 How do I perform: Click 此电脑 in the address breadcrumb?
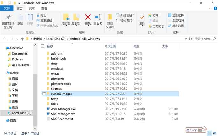(x=38, y=39)
